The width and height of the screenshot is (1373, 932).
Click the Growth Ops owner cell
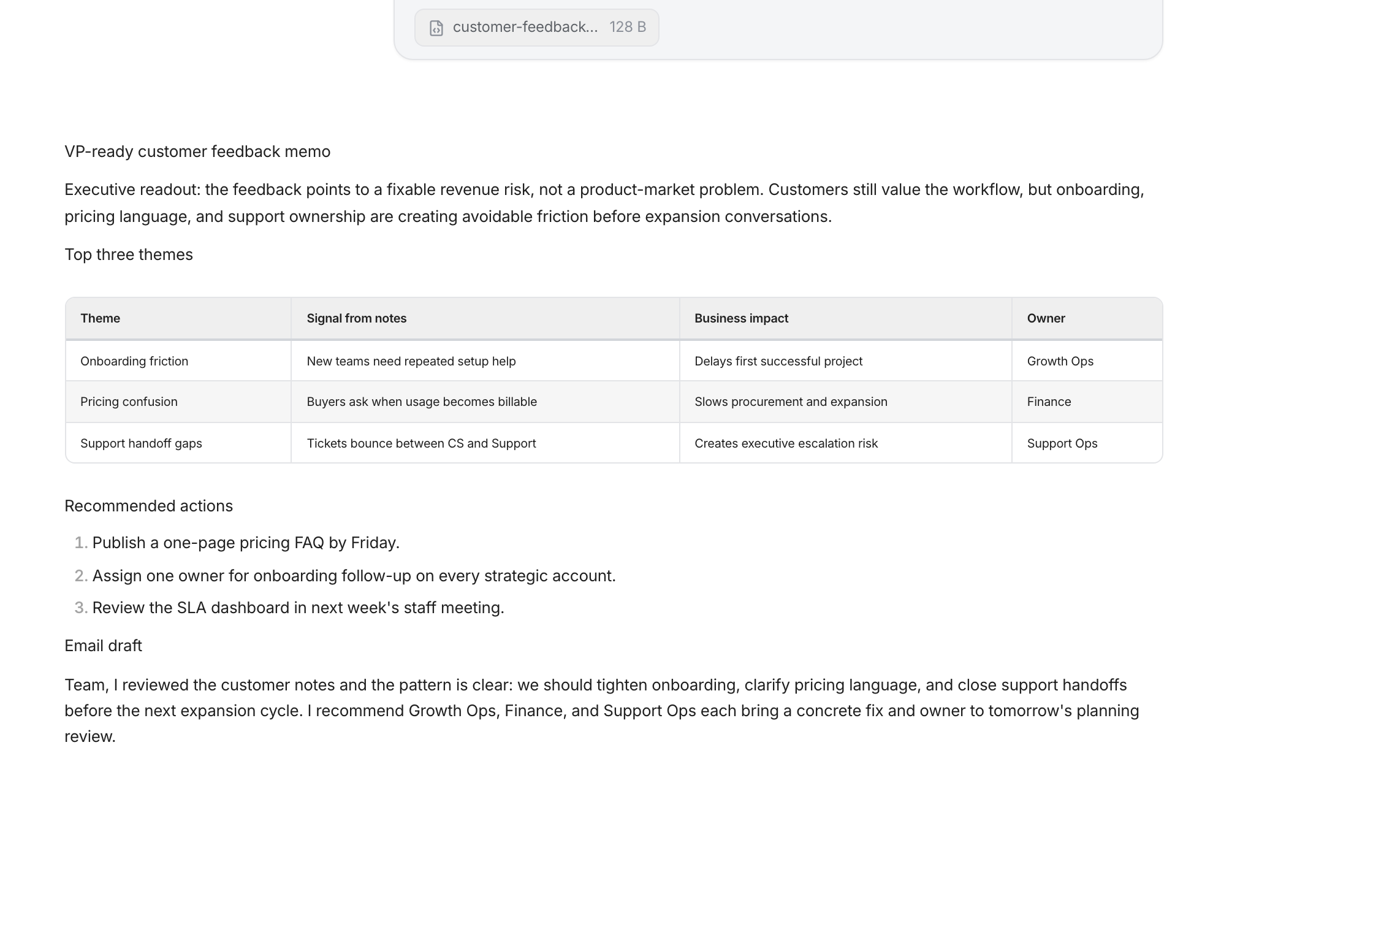(1060, 361)
